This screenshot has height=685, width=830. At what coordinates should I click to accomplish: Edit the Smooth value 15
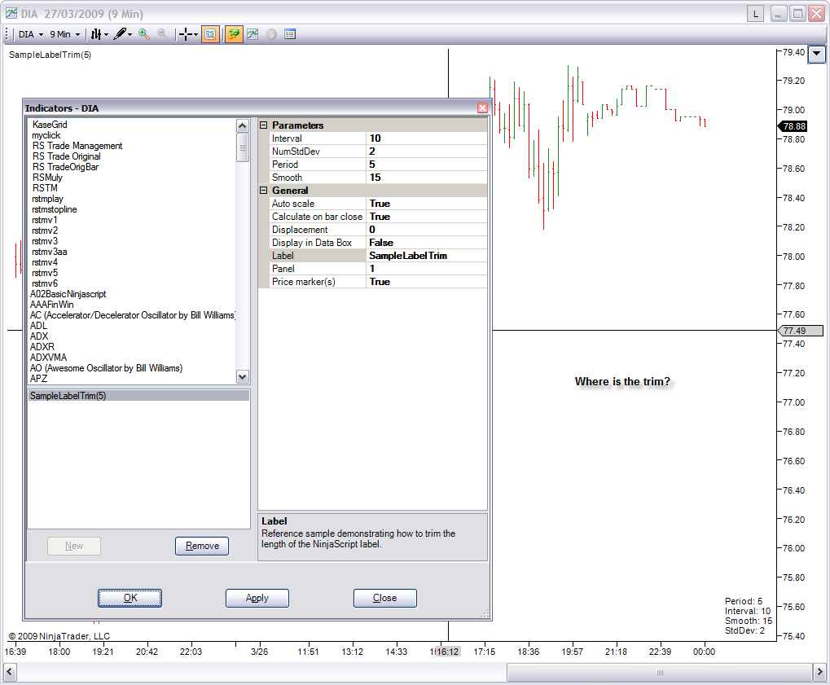[426, 178]
